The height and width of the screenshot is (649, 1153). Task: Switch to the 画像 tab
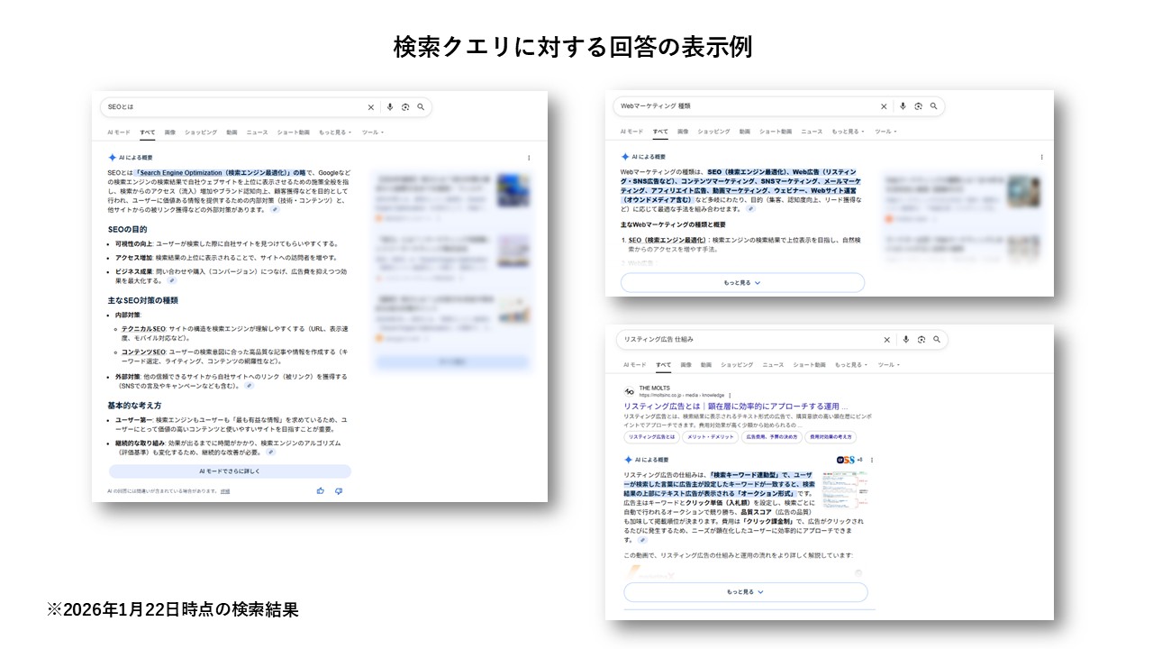point(169,133)
